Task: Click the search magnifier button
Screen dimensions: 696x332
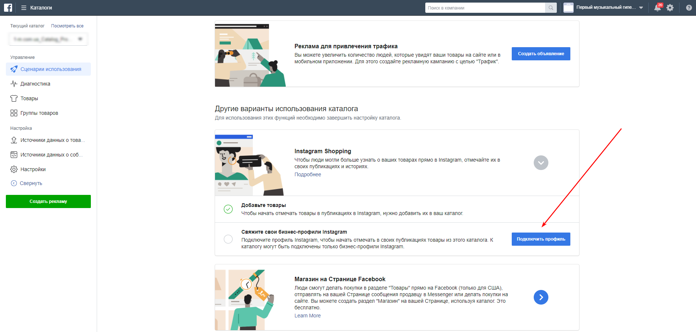Action: 551,8
